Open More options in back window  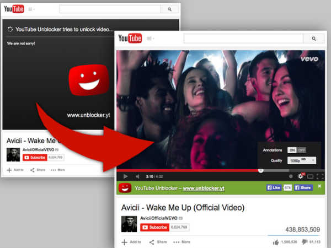[x=58, y=170]
